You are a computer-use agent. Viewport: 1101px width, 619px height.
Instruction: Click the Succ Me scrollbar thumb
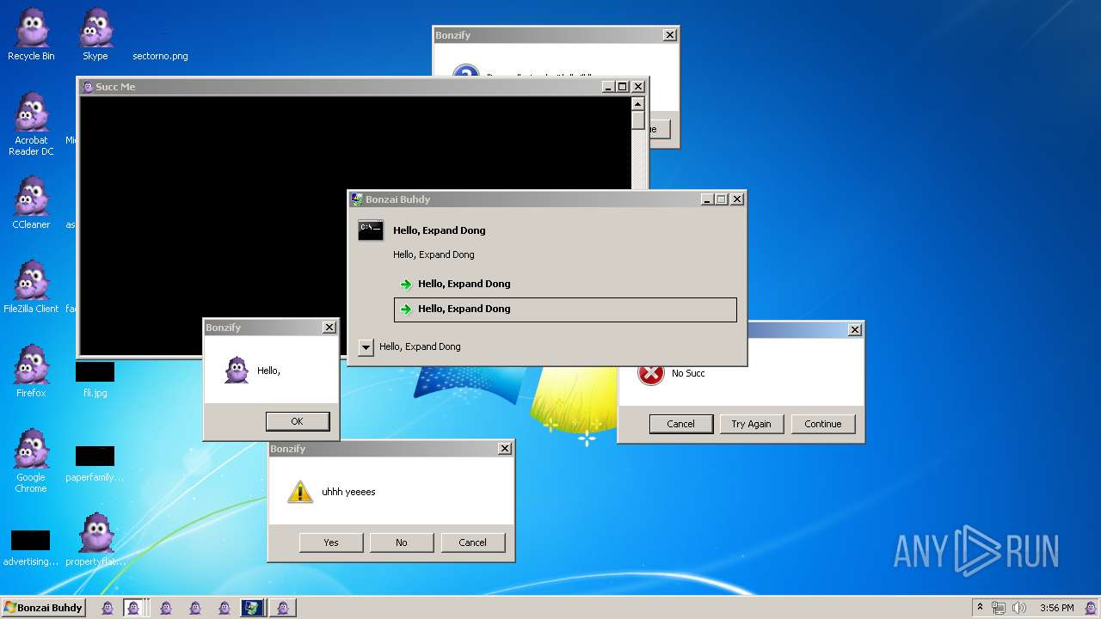pyautogui.click(x=637, y=120)
